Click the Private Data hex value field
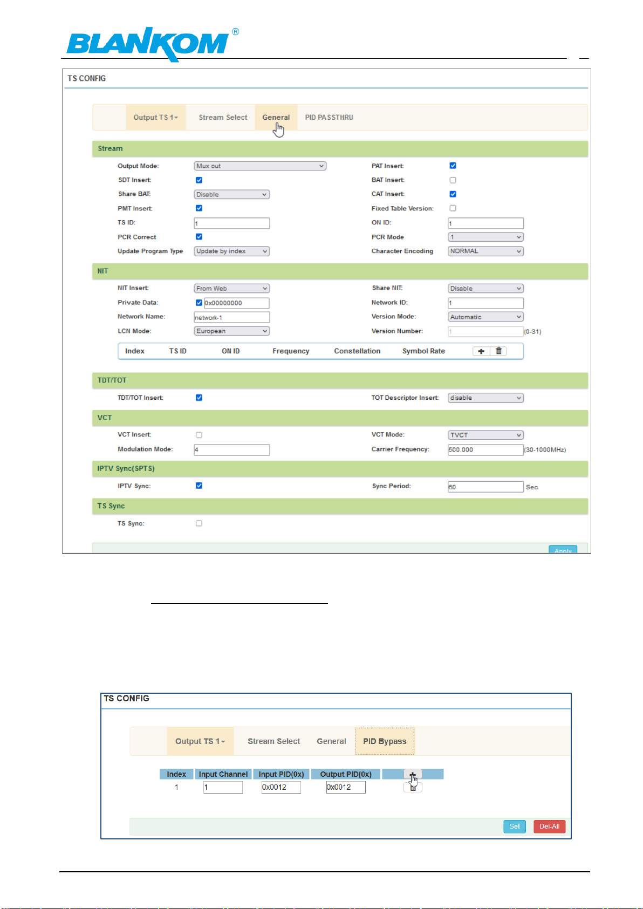 (x=236, y=303)
